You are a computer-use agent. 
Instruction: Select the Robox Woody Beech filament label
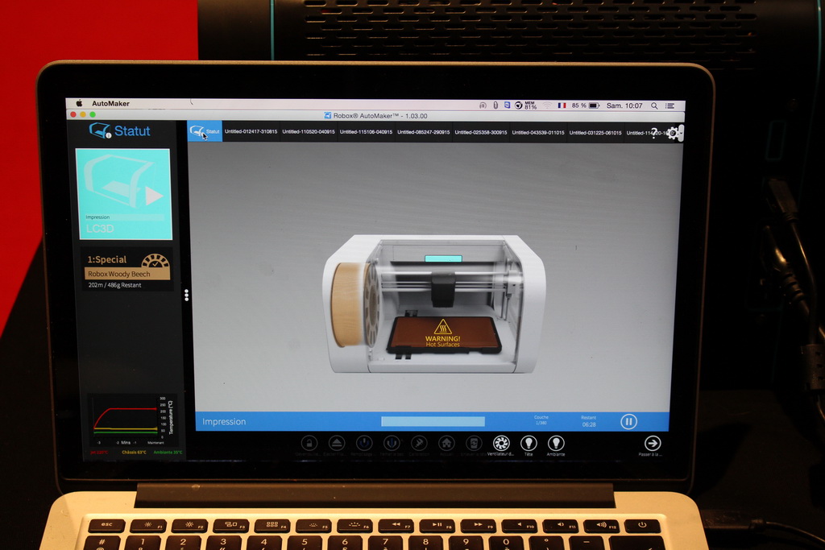126,274
